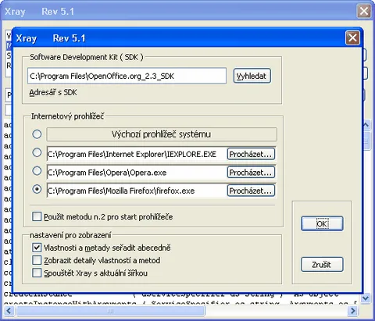This screenshot has height=321, width=375.
Task: Close the front Xray settings dialog
Action: pyautogui.click(x=352, y=38)
